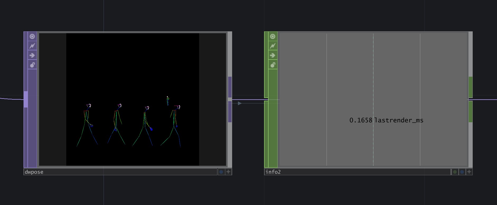The image size is (497, 205).
Task: Click the lastrender_ms channel name
Action: pyautogui.click(x=399, y=120)
